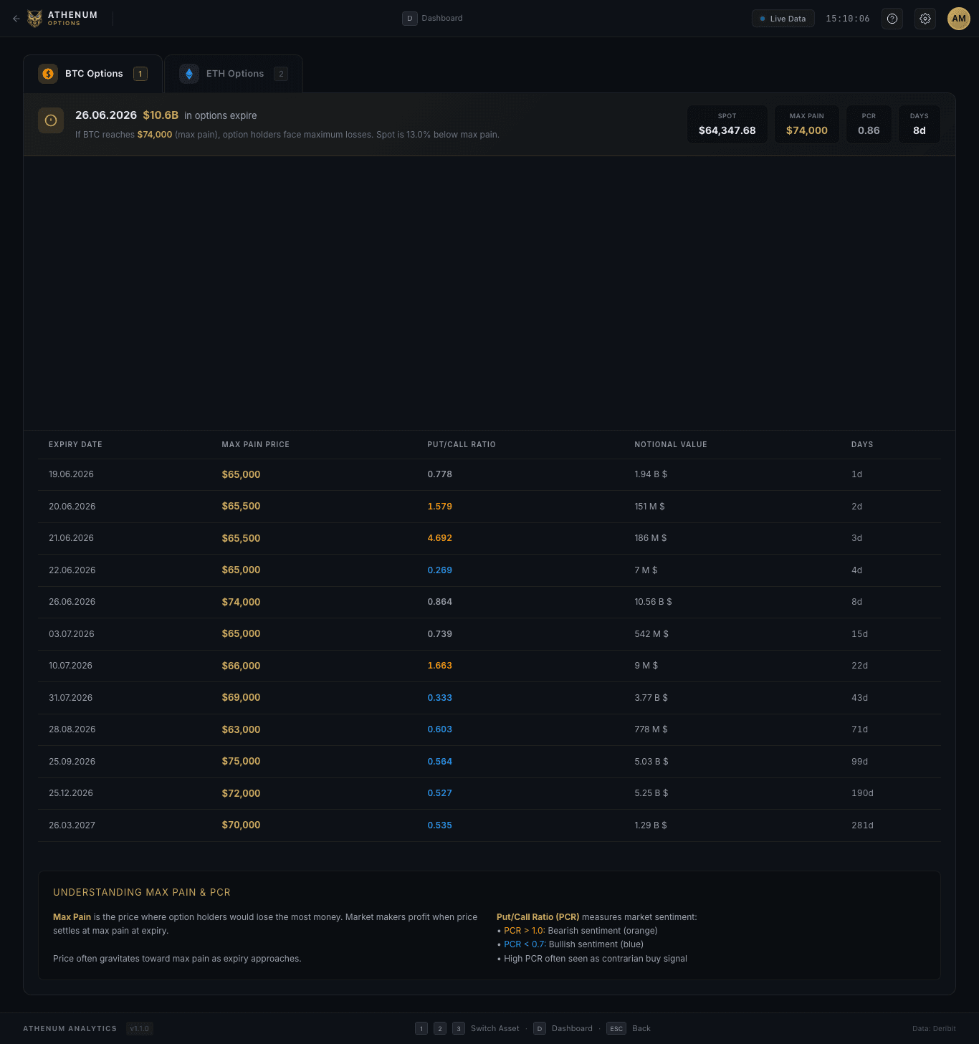Click Back in the footer
Viewport: 979px width, 1044px height.
click(641, 1028)
